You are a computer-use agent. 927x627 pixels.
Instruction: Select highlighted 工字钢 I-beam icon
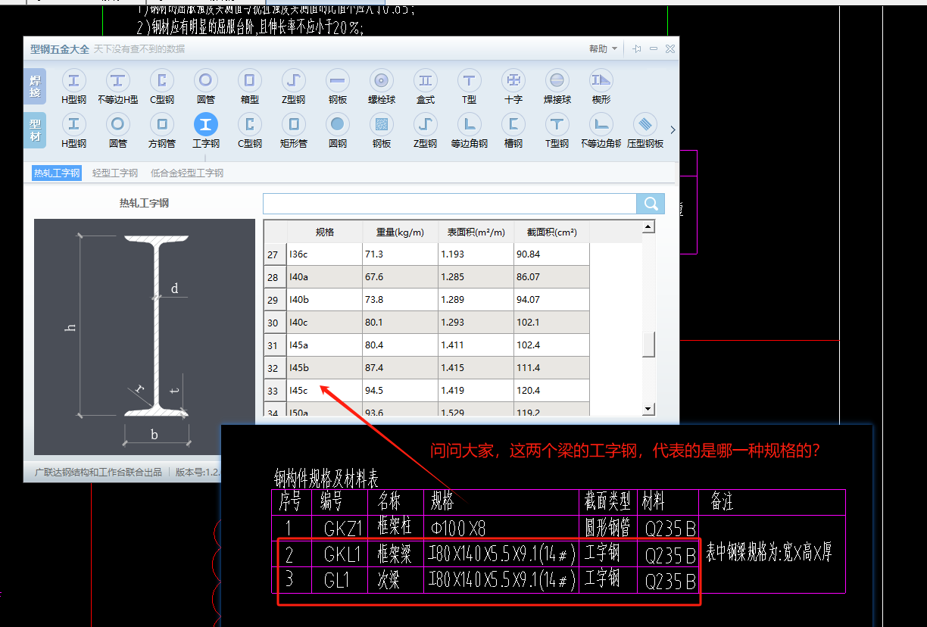(205, 130)
